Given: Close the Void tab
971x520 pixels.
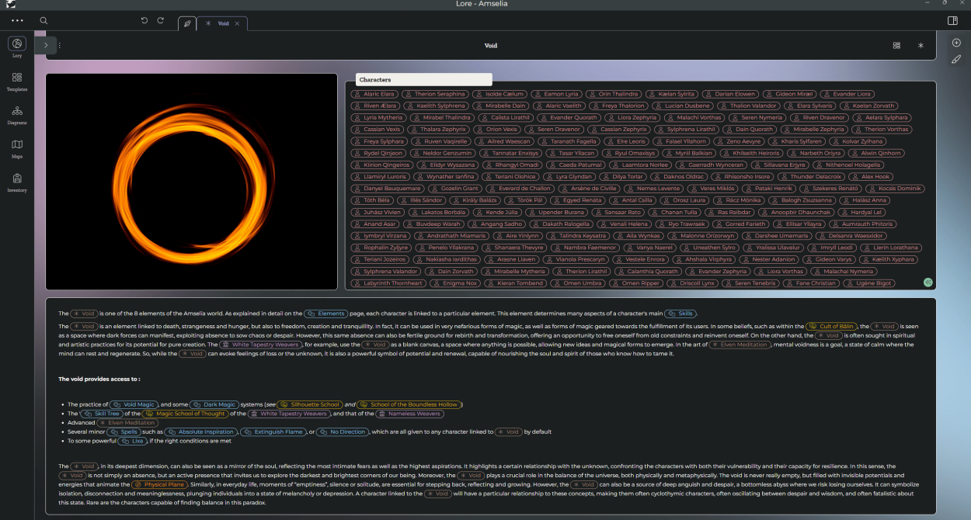Looking at the screenshot, I should 238,23.
